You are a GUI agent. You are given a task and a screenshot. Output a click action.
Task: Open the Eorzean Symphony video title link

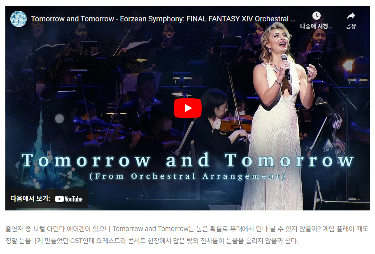(163, 19)
